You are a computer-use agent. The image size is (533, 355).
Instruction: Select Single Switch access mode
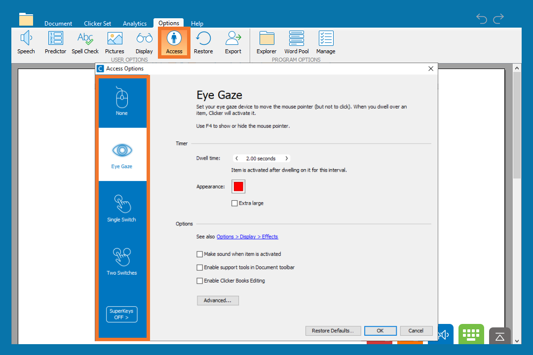(x=122, y=208)
